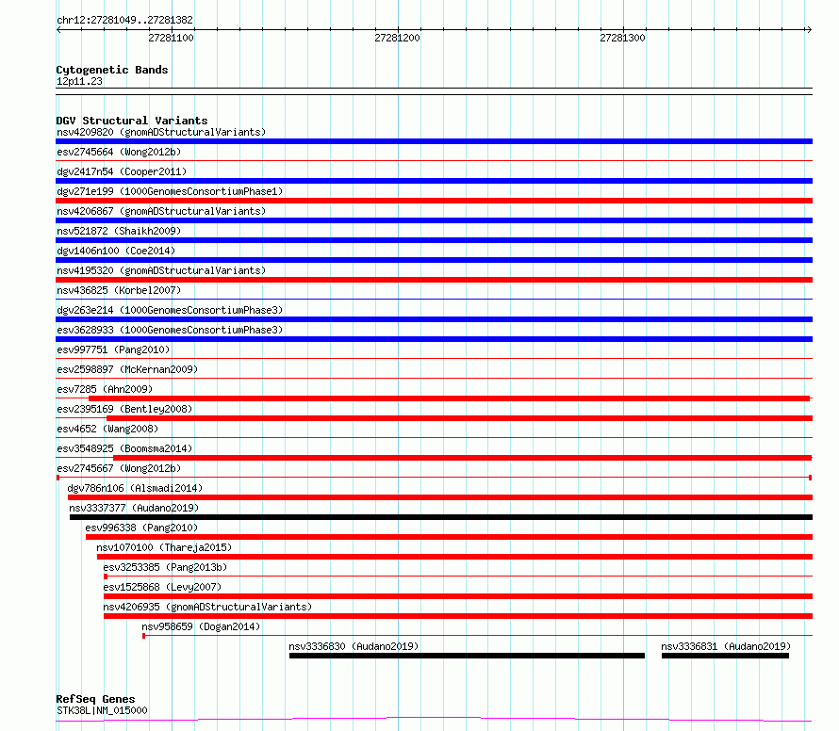
Task: Select the esv3628933 (1000GenomesConsortiumPhase3) label
Action: (170, 330)
